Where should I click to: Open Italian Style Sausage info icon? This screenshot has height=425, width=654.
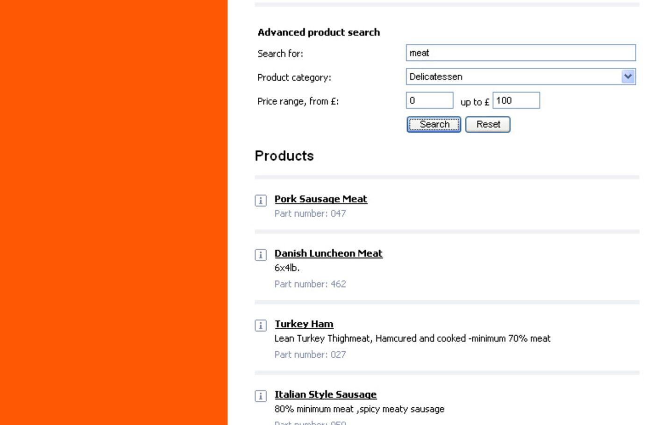coord(261,396)
